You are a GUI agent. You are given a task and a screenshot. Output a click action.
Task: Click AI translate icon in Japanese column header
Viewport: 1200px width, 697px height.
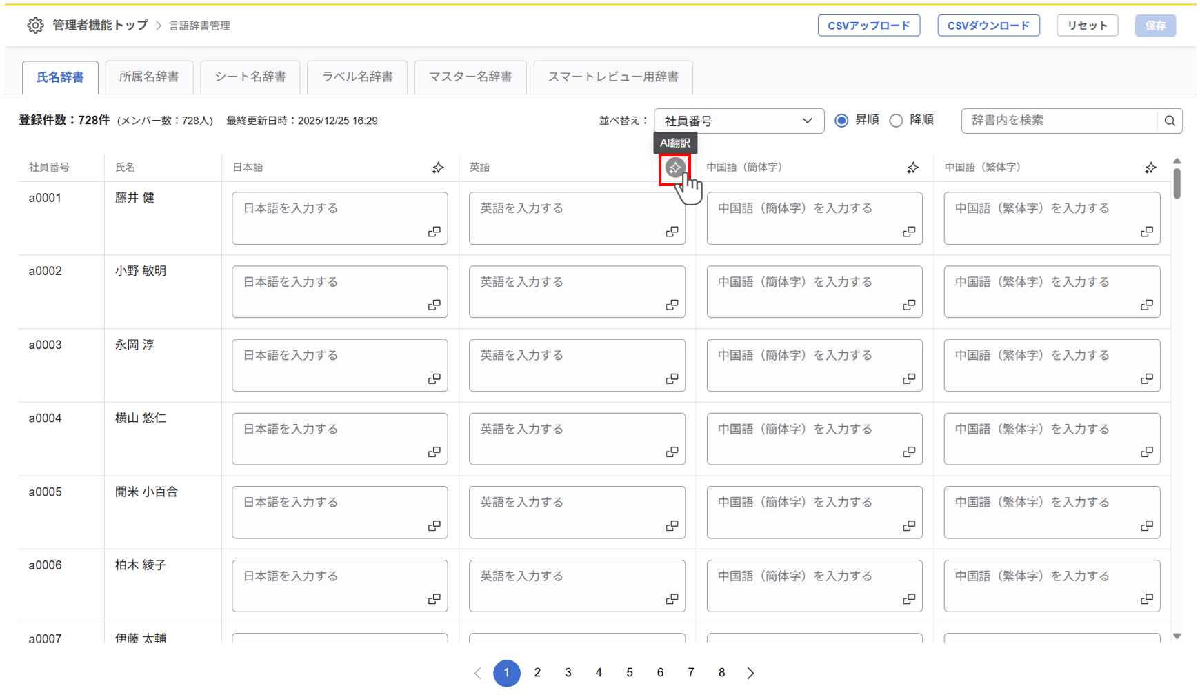[438, 168]
